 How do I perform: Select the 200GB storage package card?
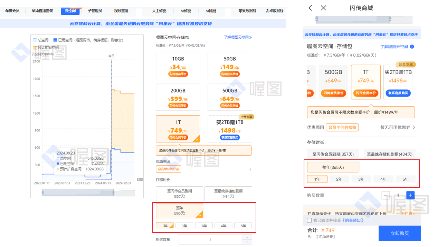coord(178,97)
